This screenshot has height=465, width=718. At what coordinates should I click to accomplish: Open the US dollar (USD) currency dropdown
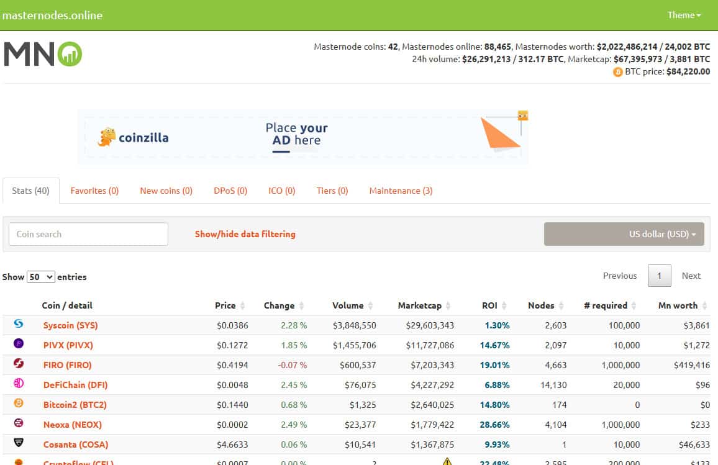624,234
